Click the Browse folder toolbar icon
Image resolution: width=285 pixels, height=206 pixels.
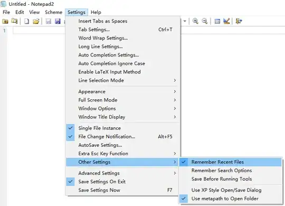5,21
